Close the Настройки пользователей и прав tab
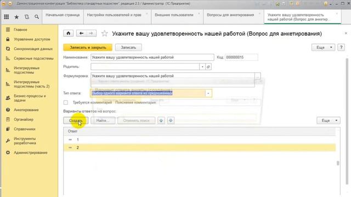This screenshot has height=197, width=351. point(147,14)
